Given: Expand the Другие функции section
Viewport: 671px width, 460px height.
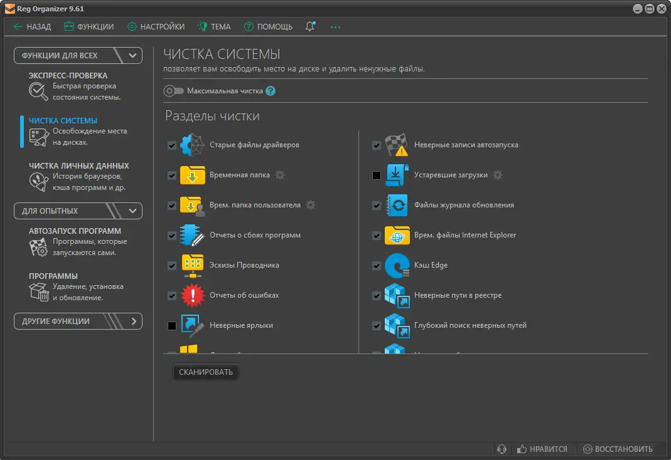Looking at the screenshot, I should click(78, 321).
